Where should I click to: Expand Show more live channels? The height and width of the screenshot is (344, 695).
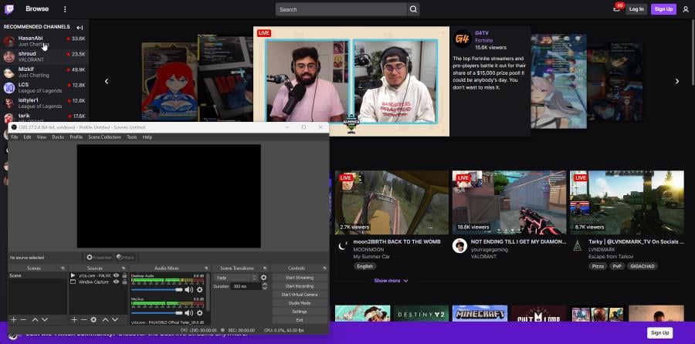coord(391,281)
